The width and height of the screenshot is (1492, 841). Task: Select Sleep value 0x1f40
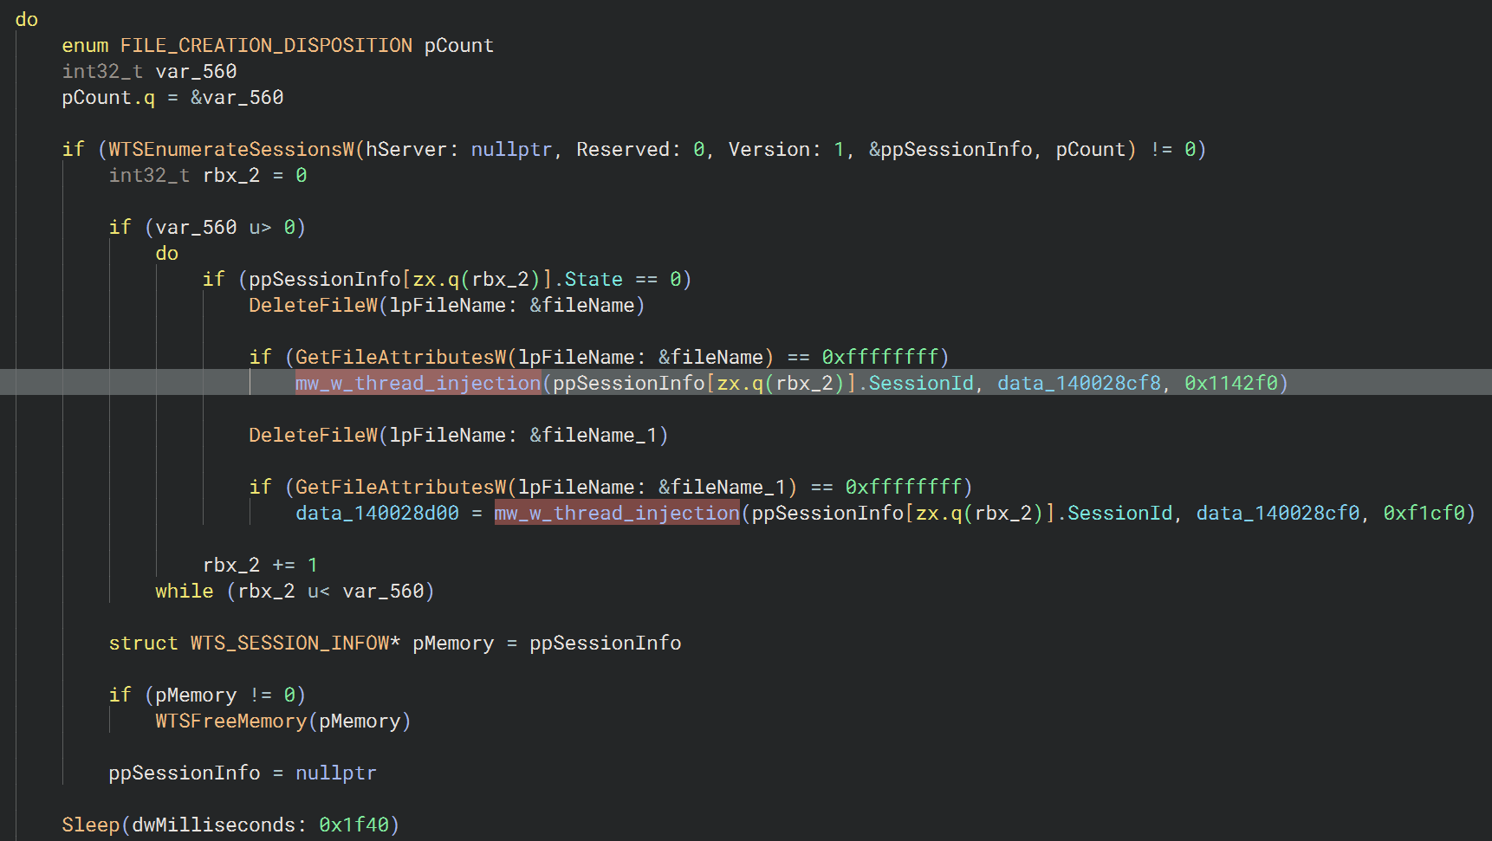point(354,825)
